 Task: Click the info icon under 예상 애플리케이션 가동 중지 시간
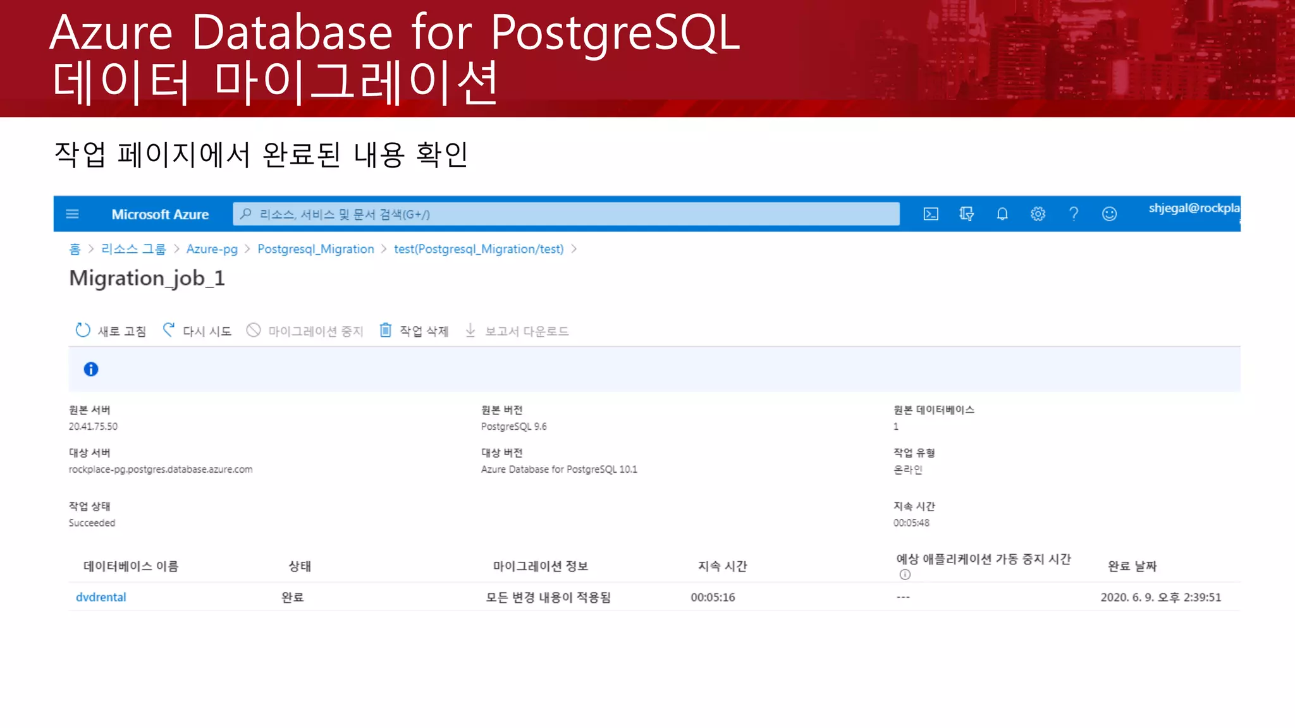pos(905,574)
